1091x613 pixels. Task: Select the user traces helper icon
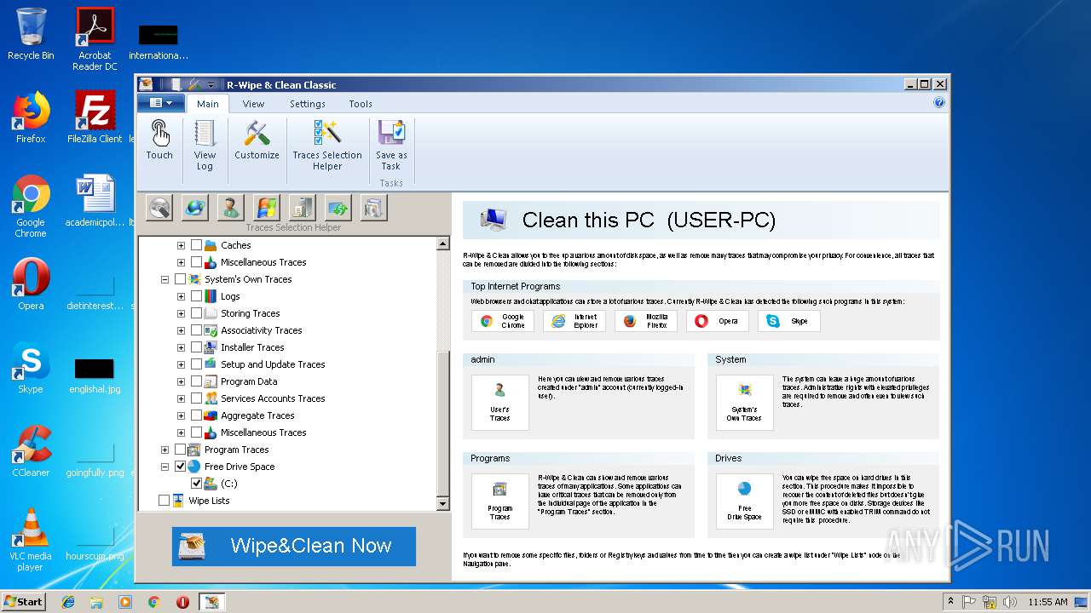tap(230, 207)
